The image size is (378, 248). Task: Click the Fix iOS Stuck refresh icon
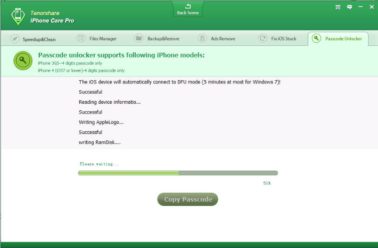[263, 38]
